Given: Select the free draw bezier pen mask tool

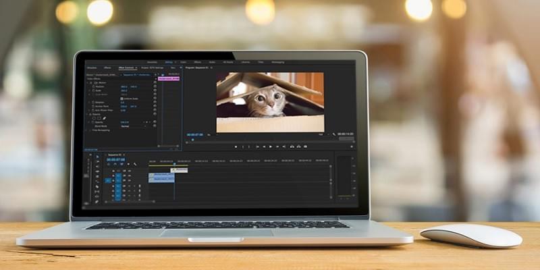Looking at the screenshot, I should tap(104, 118).
